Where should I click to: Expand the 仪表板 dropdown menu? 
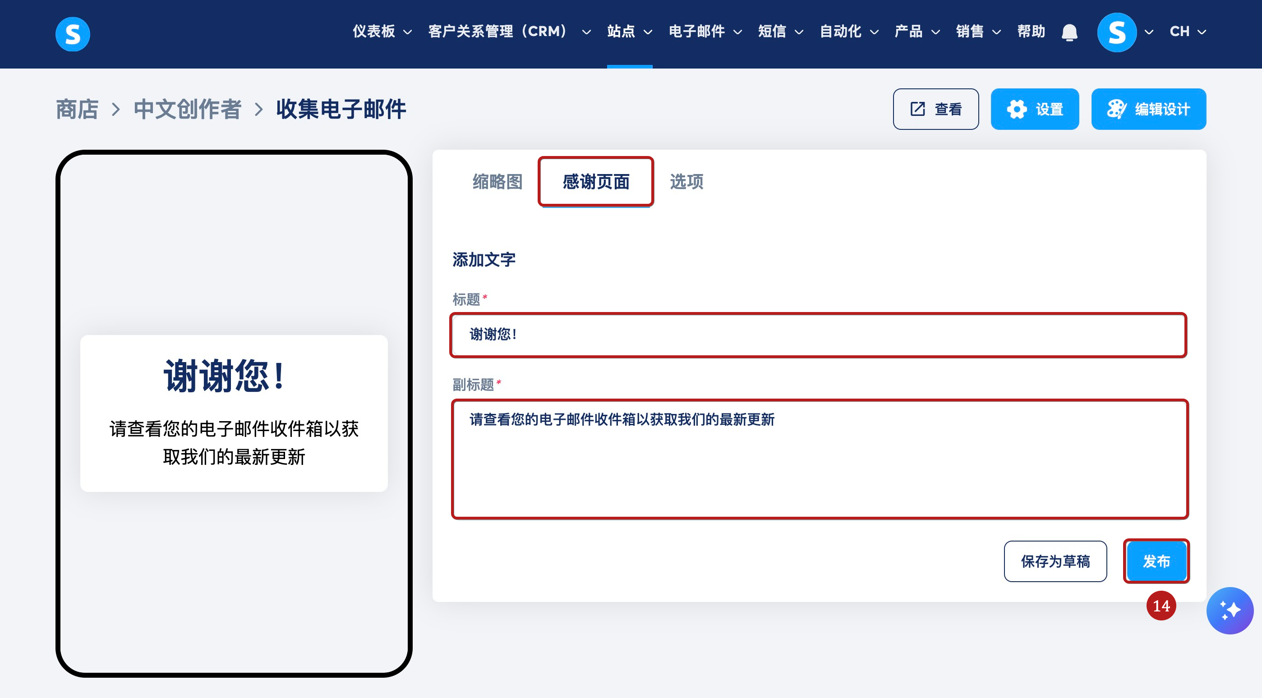point(382,32)
